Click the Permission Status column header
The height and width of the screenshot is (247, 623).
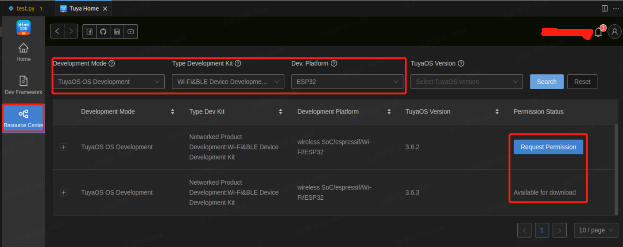(538, 112)
